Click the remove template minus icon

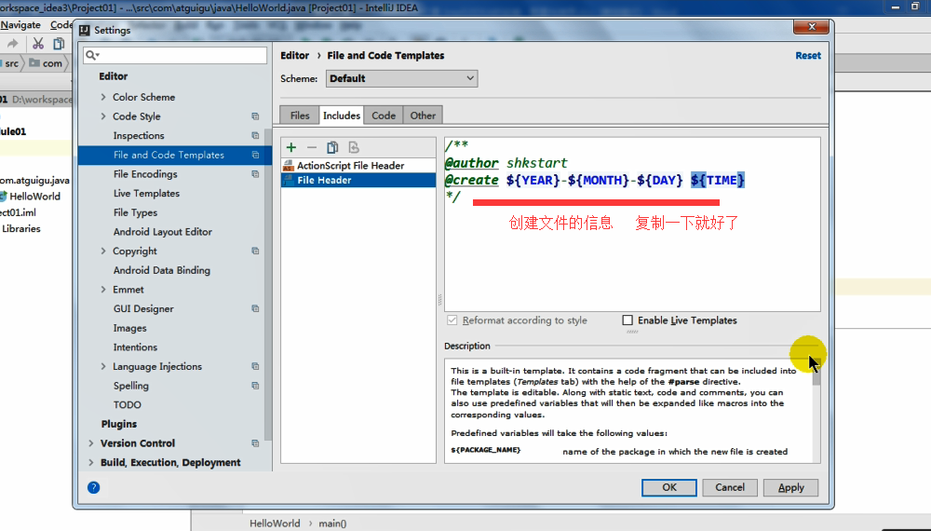pyautogui.click(x=312, y=147)
